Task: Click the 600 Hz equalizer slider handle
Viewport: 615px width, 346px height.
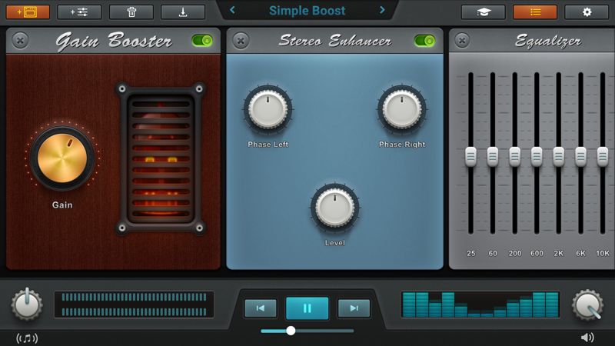Action: pyautogui.click(x=537, y=157)
